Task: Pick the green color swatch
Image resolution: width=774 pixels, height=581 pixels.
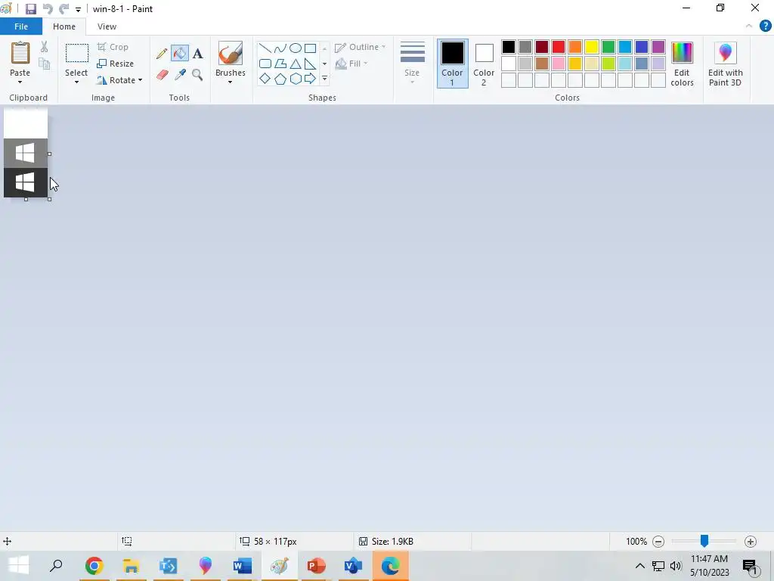Action: [x=608, y=47]
